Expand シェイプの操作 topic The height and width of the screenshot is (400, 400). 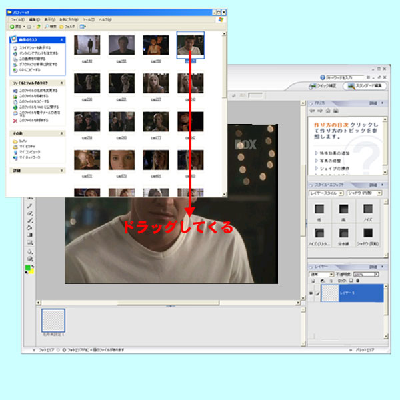point(333,169)
